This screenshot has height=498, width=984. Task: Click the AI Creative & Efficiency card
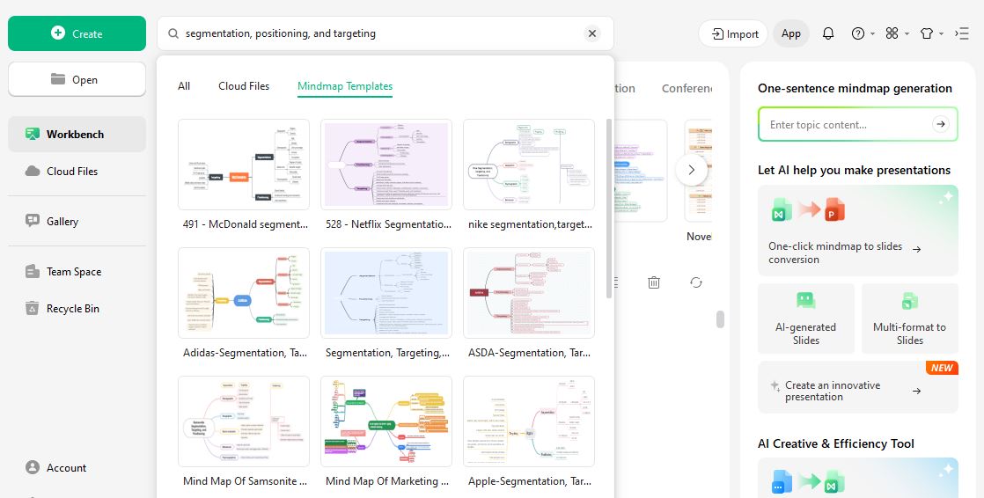coord(858,478)
